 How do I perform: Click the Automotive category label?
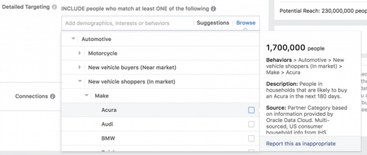pyautogui.click(x=96, y=39)
